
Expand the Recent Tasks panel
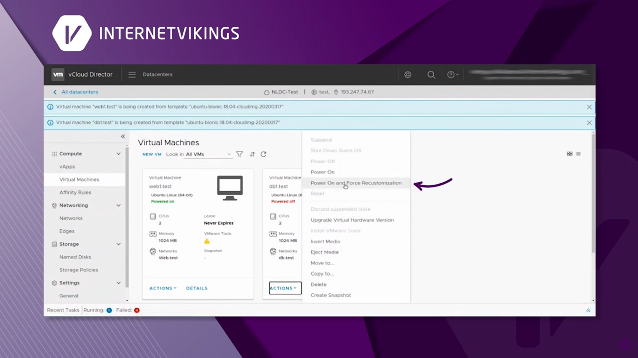[588, 311]
